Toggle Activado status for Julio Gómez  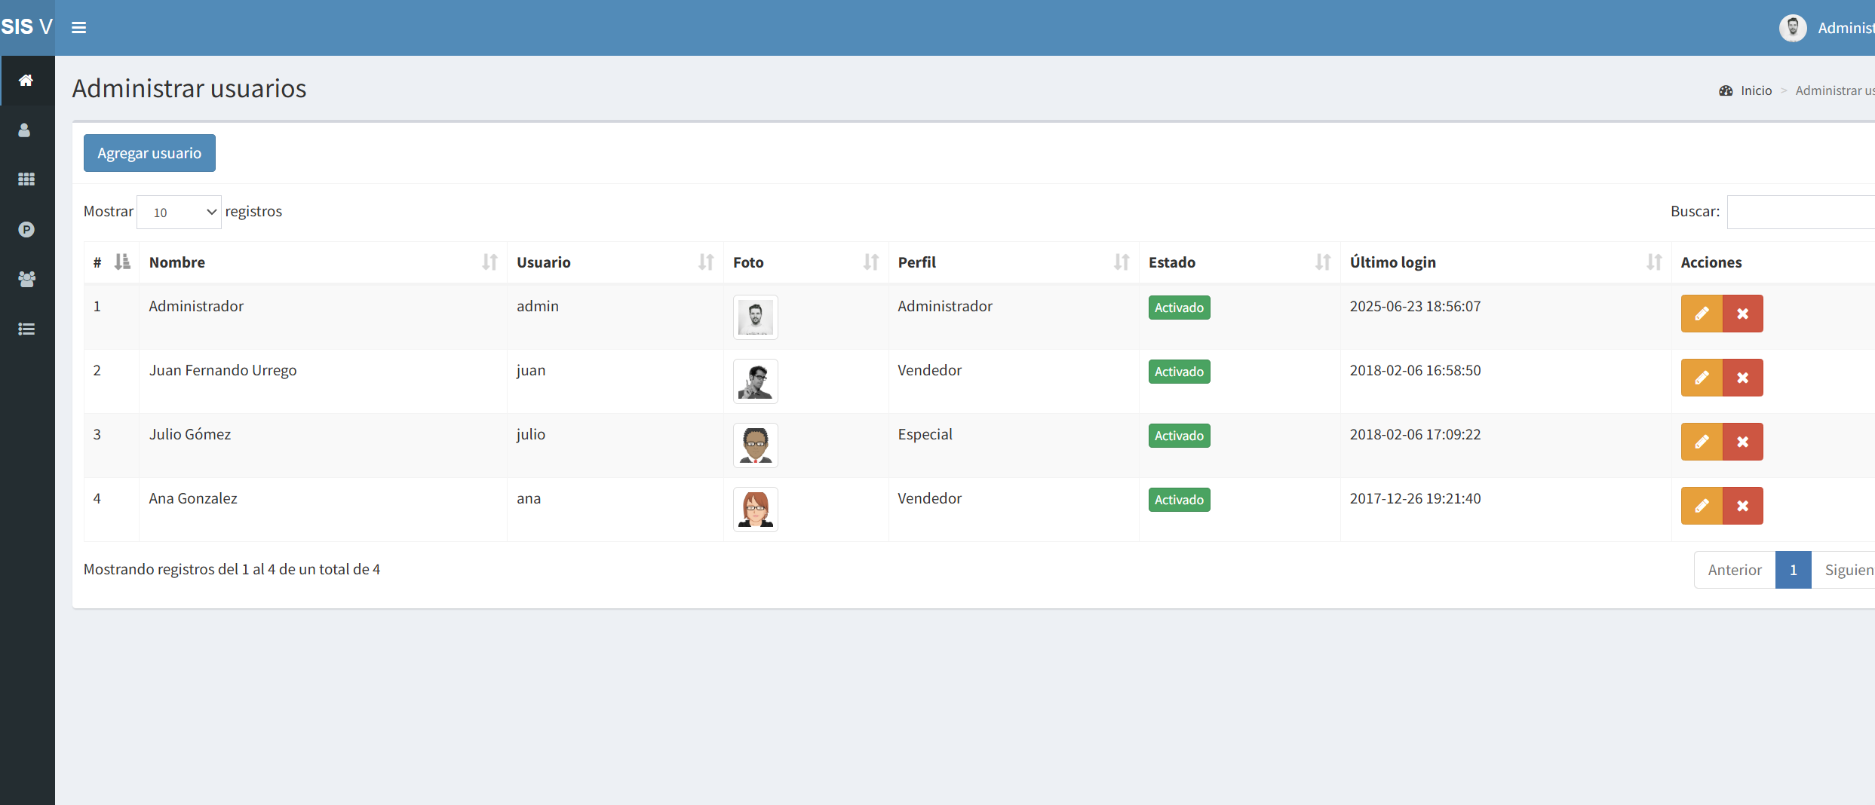click(x=1180, y=436)
